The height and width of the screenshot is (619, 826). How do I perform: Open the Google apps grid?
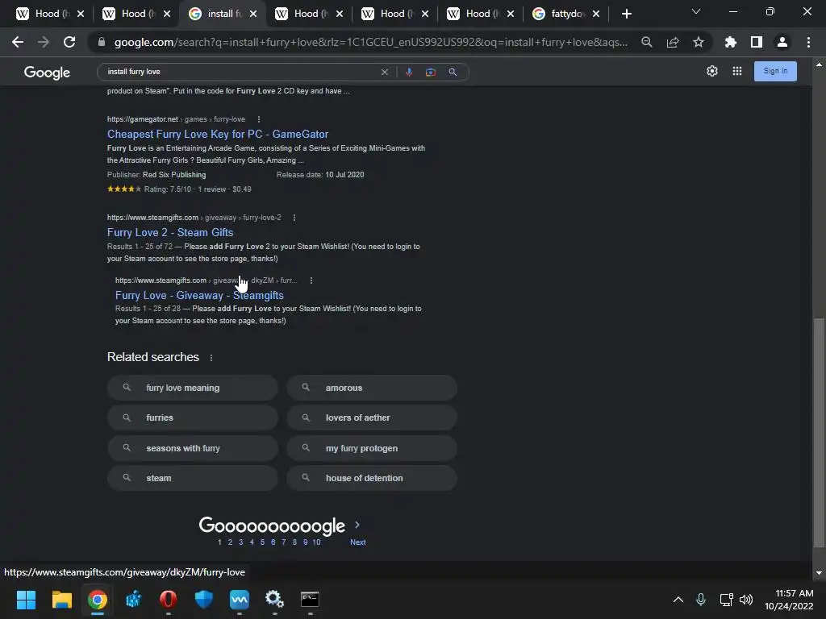pos(737,71)
